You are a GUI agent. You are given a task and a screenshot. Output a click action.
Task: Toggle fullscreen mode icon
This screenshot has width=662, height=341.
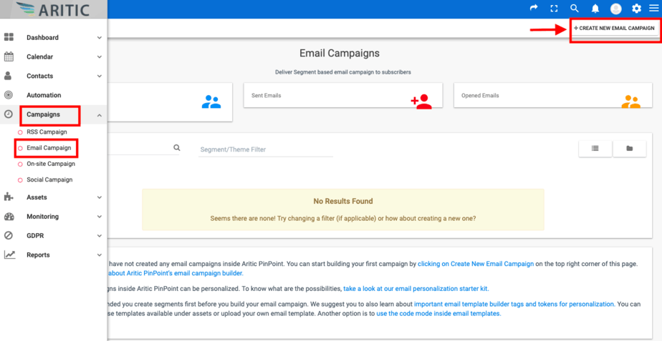[555, 9]
